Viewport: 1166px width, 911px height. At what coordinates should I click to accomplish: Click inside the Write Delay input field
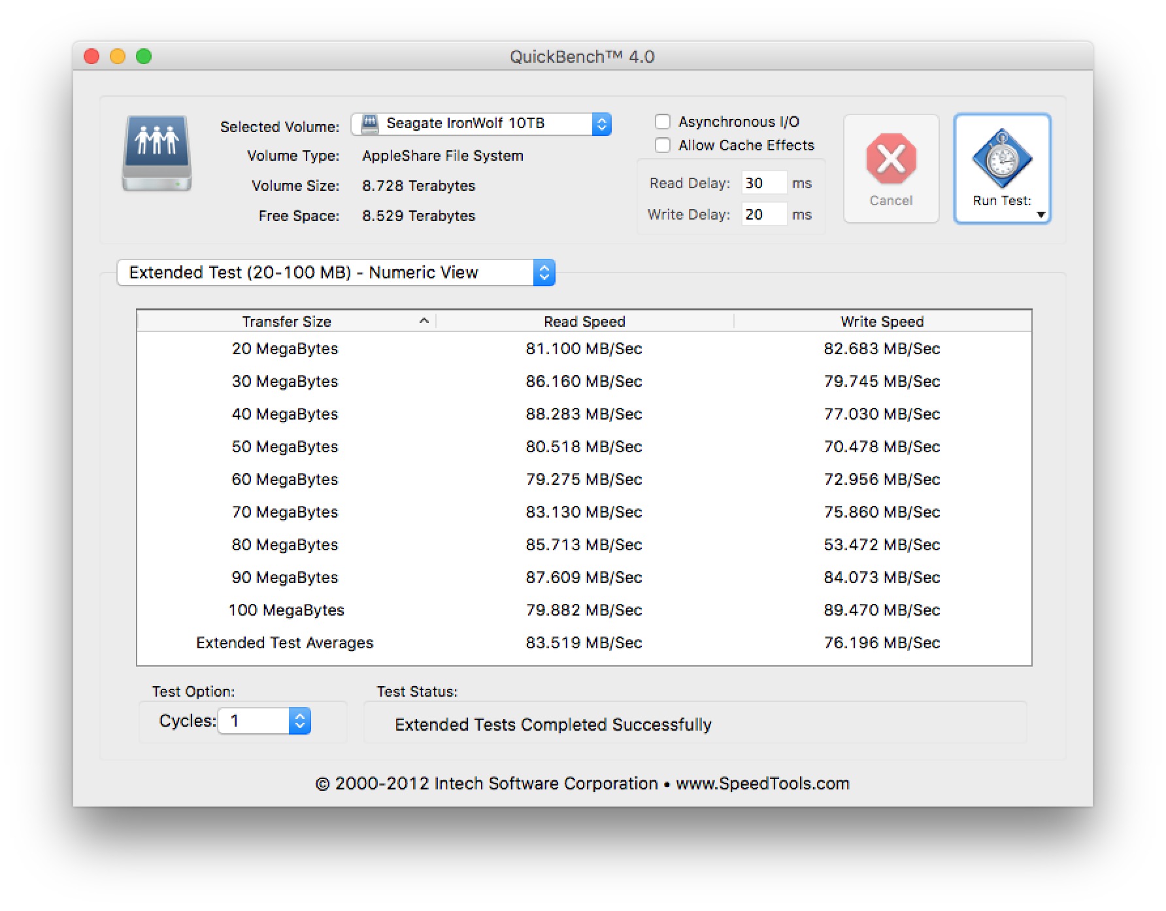tap(763, 214)
